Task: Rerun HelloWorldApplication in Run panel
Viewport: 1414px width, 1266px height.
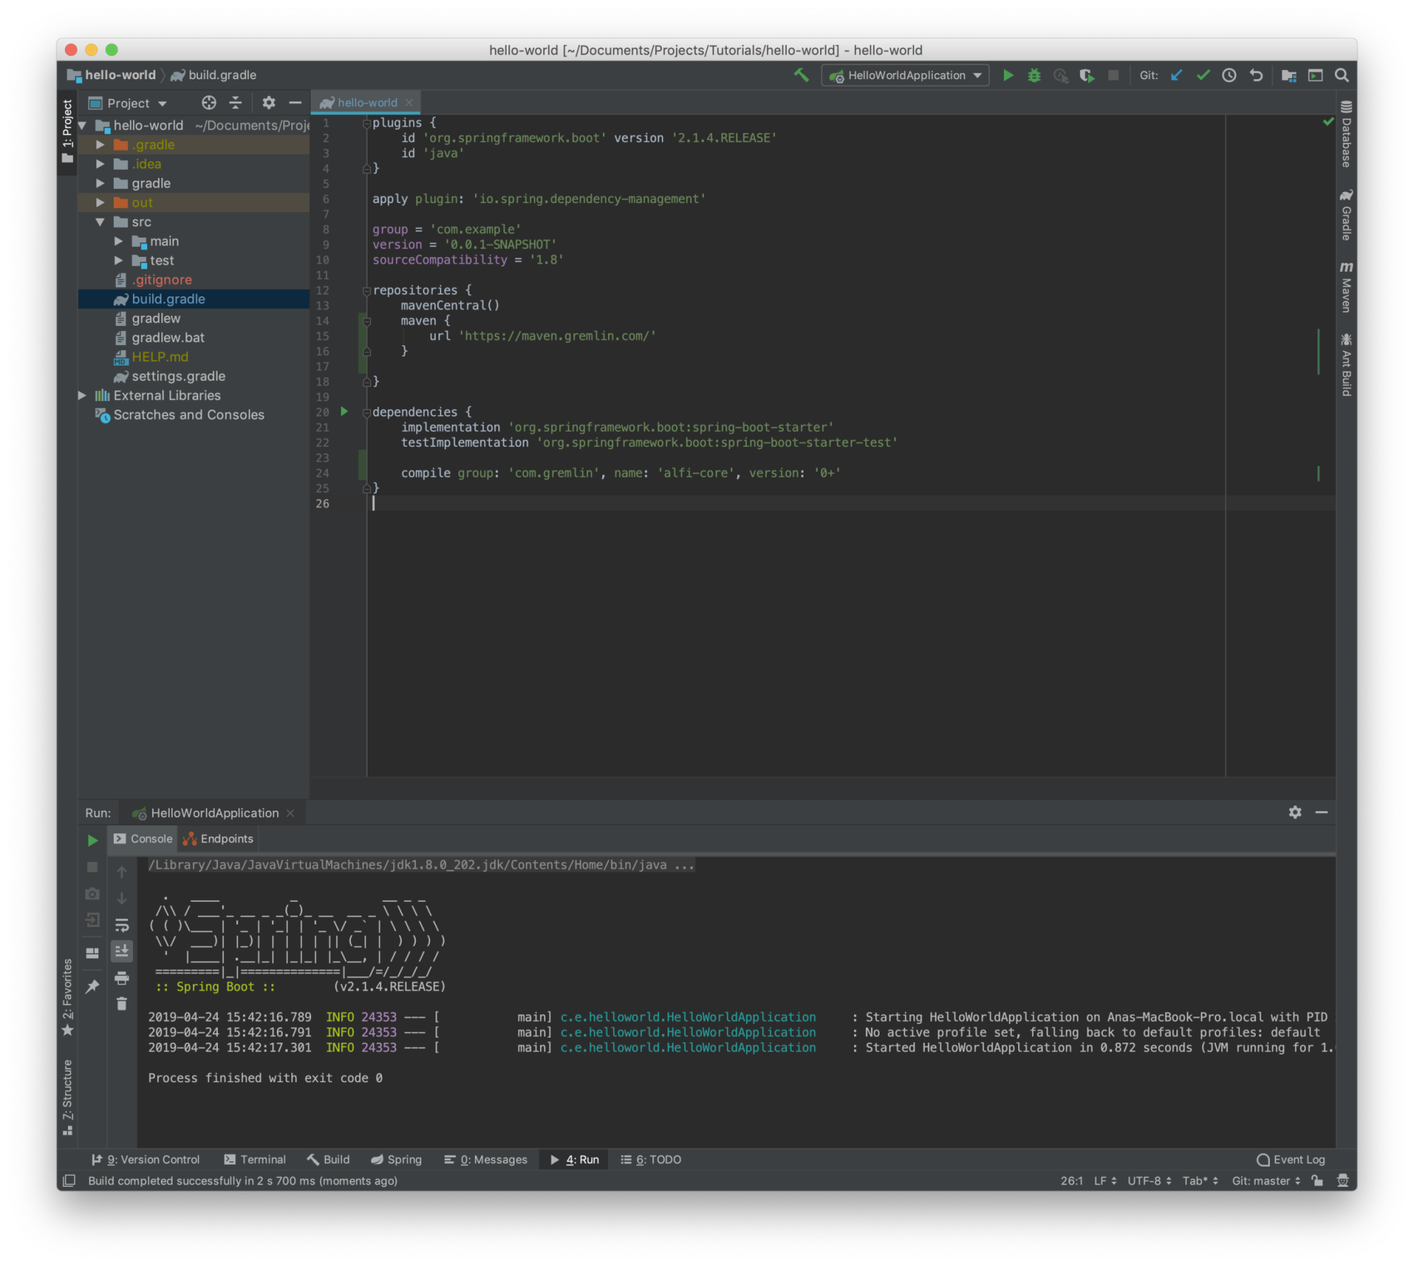Action: pos(93,840)
